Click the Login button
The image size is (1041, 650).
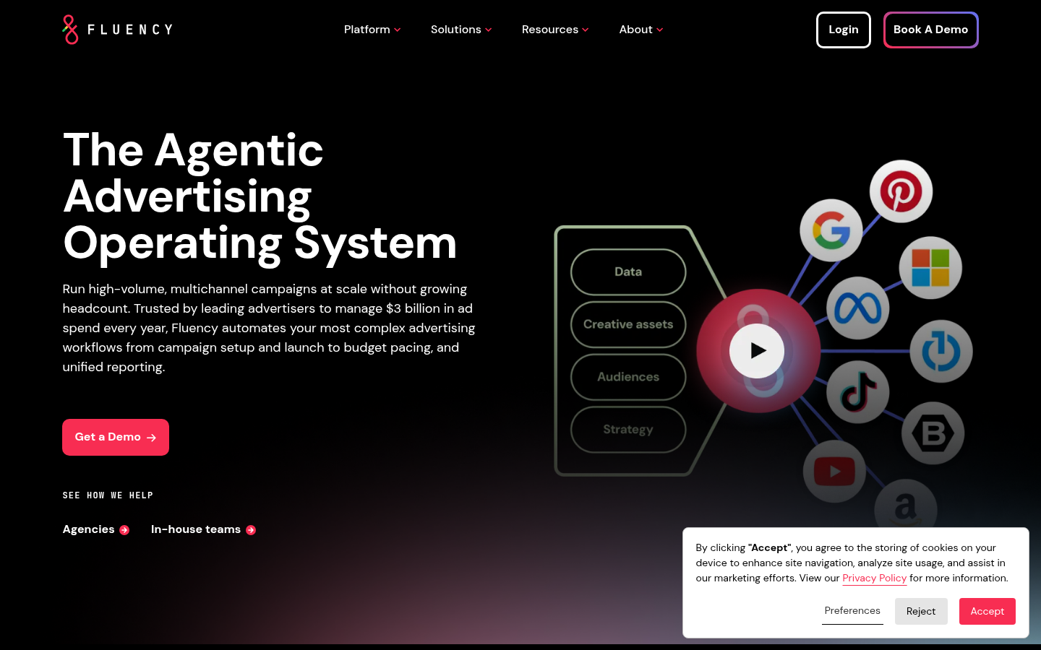pos(844,30)
